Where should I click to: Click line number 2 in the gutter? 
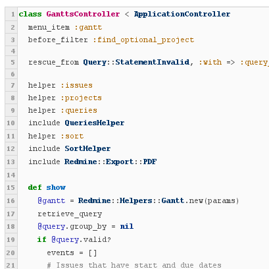tap(13, 28)
